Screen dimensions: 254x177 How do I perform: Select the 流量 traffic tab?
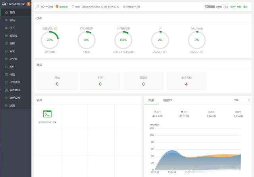151,100
